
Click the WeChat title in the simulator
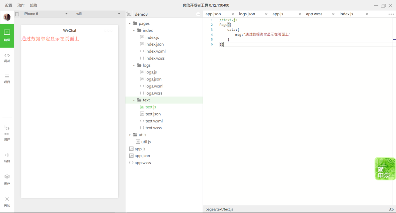click(70, 31)
